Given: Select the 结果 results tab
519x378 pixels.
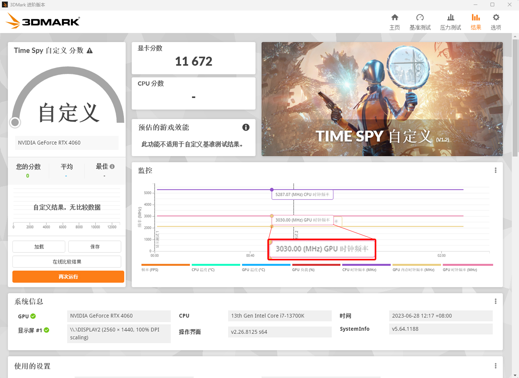Looking at the screenshot, I should [476, 22].
